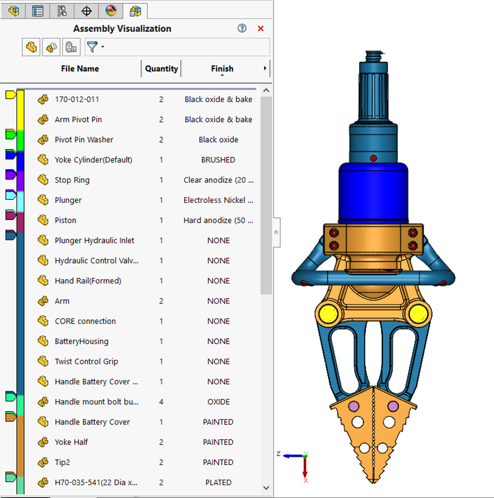Click the Plunger Hydraulic Inlet part icon

43,240
